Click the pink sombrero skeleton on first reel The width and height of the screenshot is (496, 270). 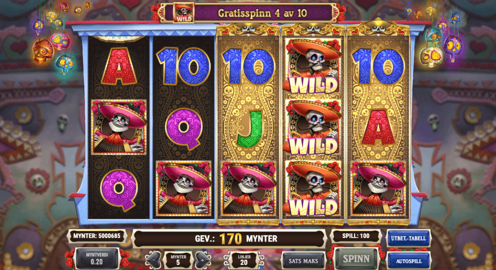(x=119, y=127)
